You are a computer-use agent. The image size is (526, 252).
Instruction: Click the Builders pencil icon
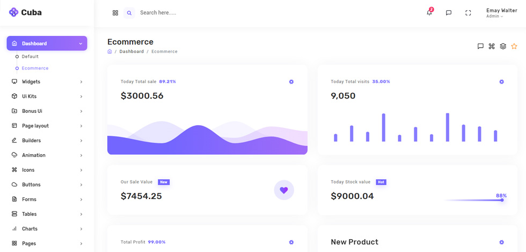[x=14, y=140]
